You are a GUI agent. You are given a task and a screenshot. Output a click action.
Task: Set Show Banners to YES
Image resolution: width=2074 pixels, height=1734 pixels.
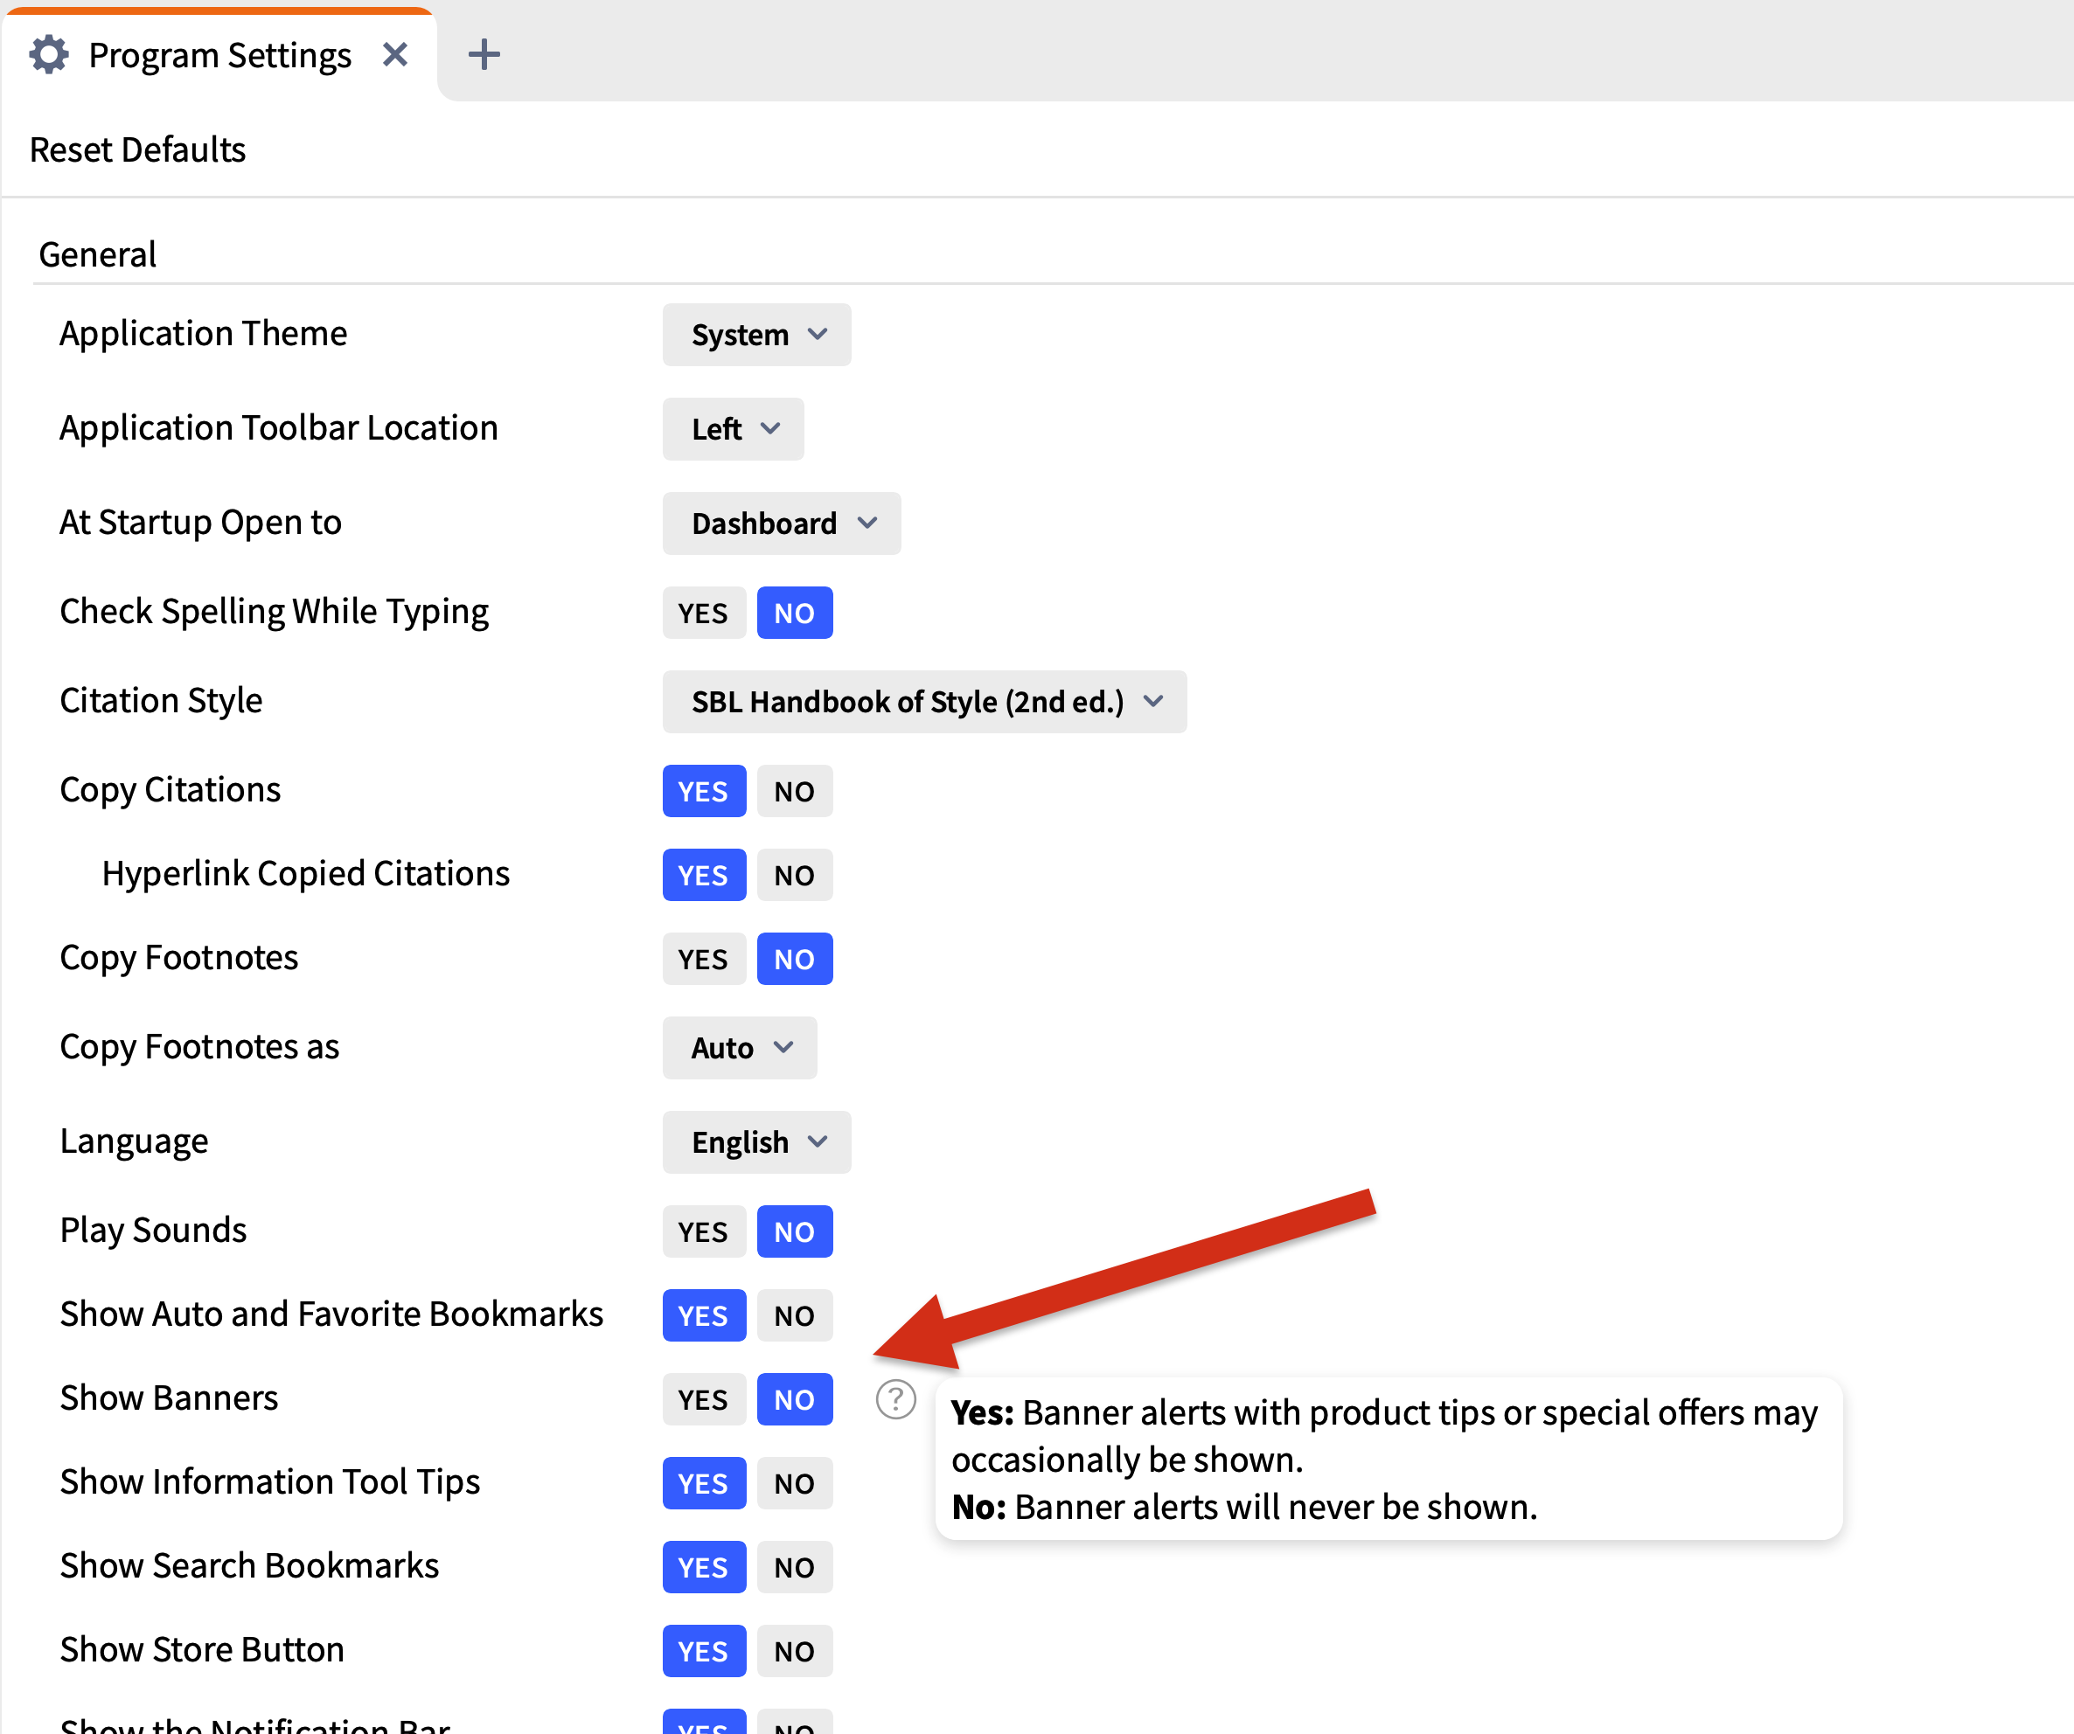tap(703, 1399)
